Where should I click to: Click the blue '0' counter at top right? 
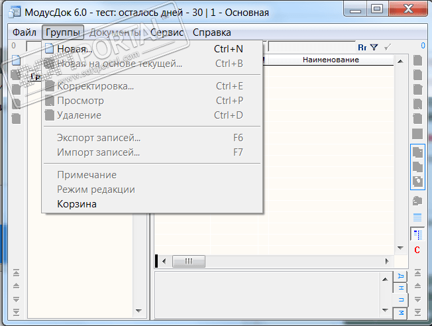[423, 46]
